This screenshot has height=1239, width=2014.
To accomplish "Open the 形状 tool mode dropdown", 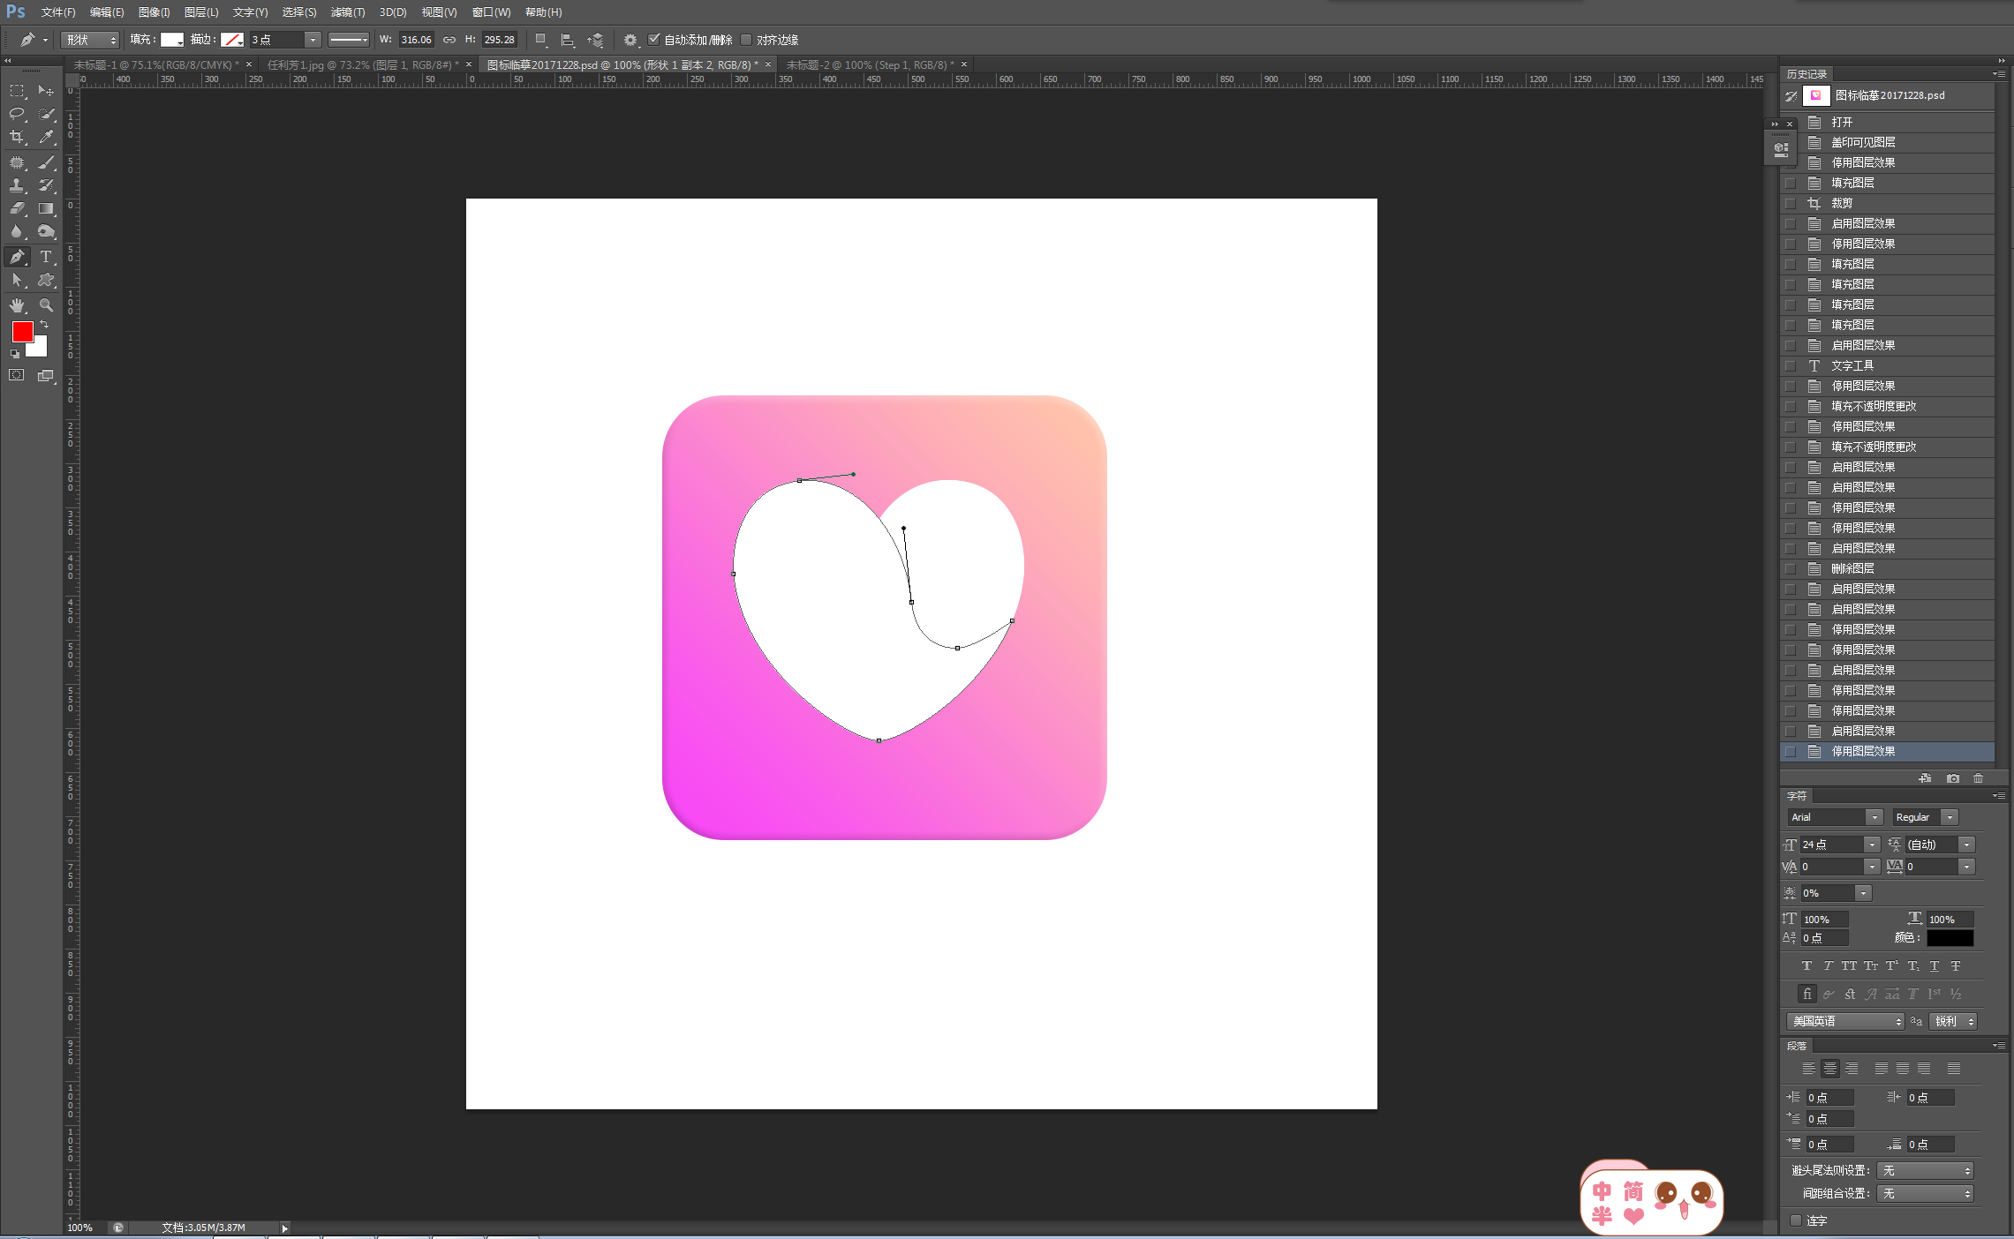I will 90,40.
